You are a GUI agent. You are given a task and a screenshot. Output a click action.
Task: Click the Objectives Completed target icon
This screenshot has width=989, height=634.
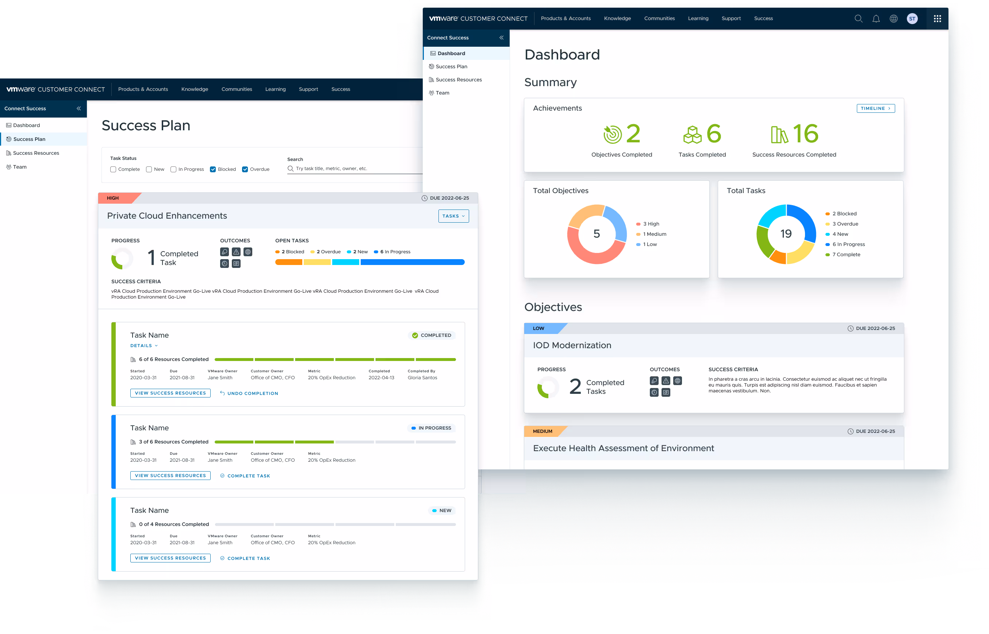coord(612,134)
